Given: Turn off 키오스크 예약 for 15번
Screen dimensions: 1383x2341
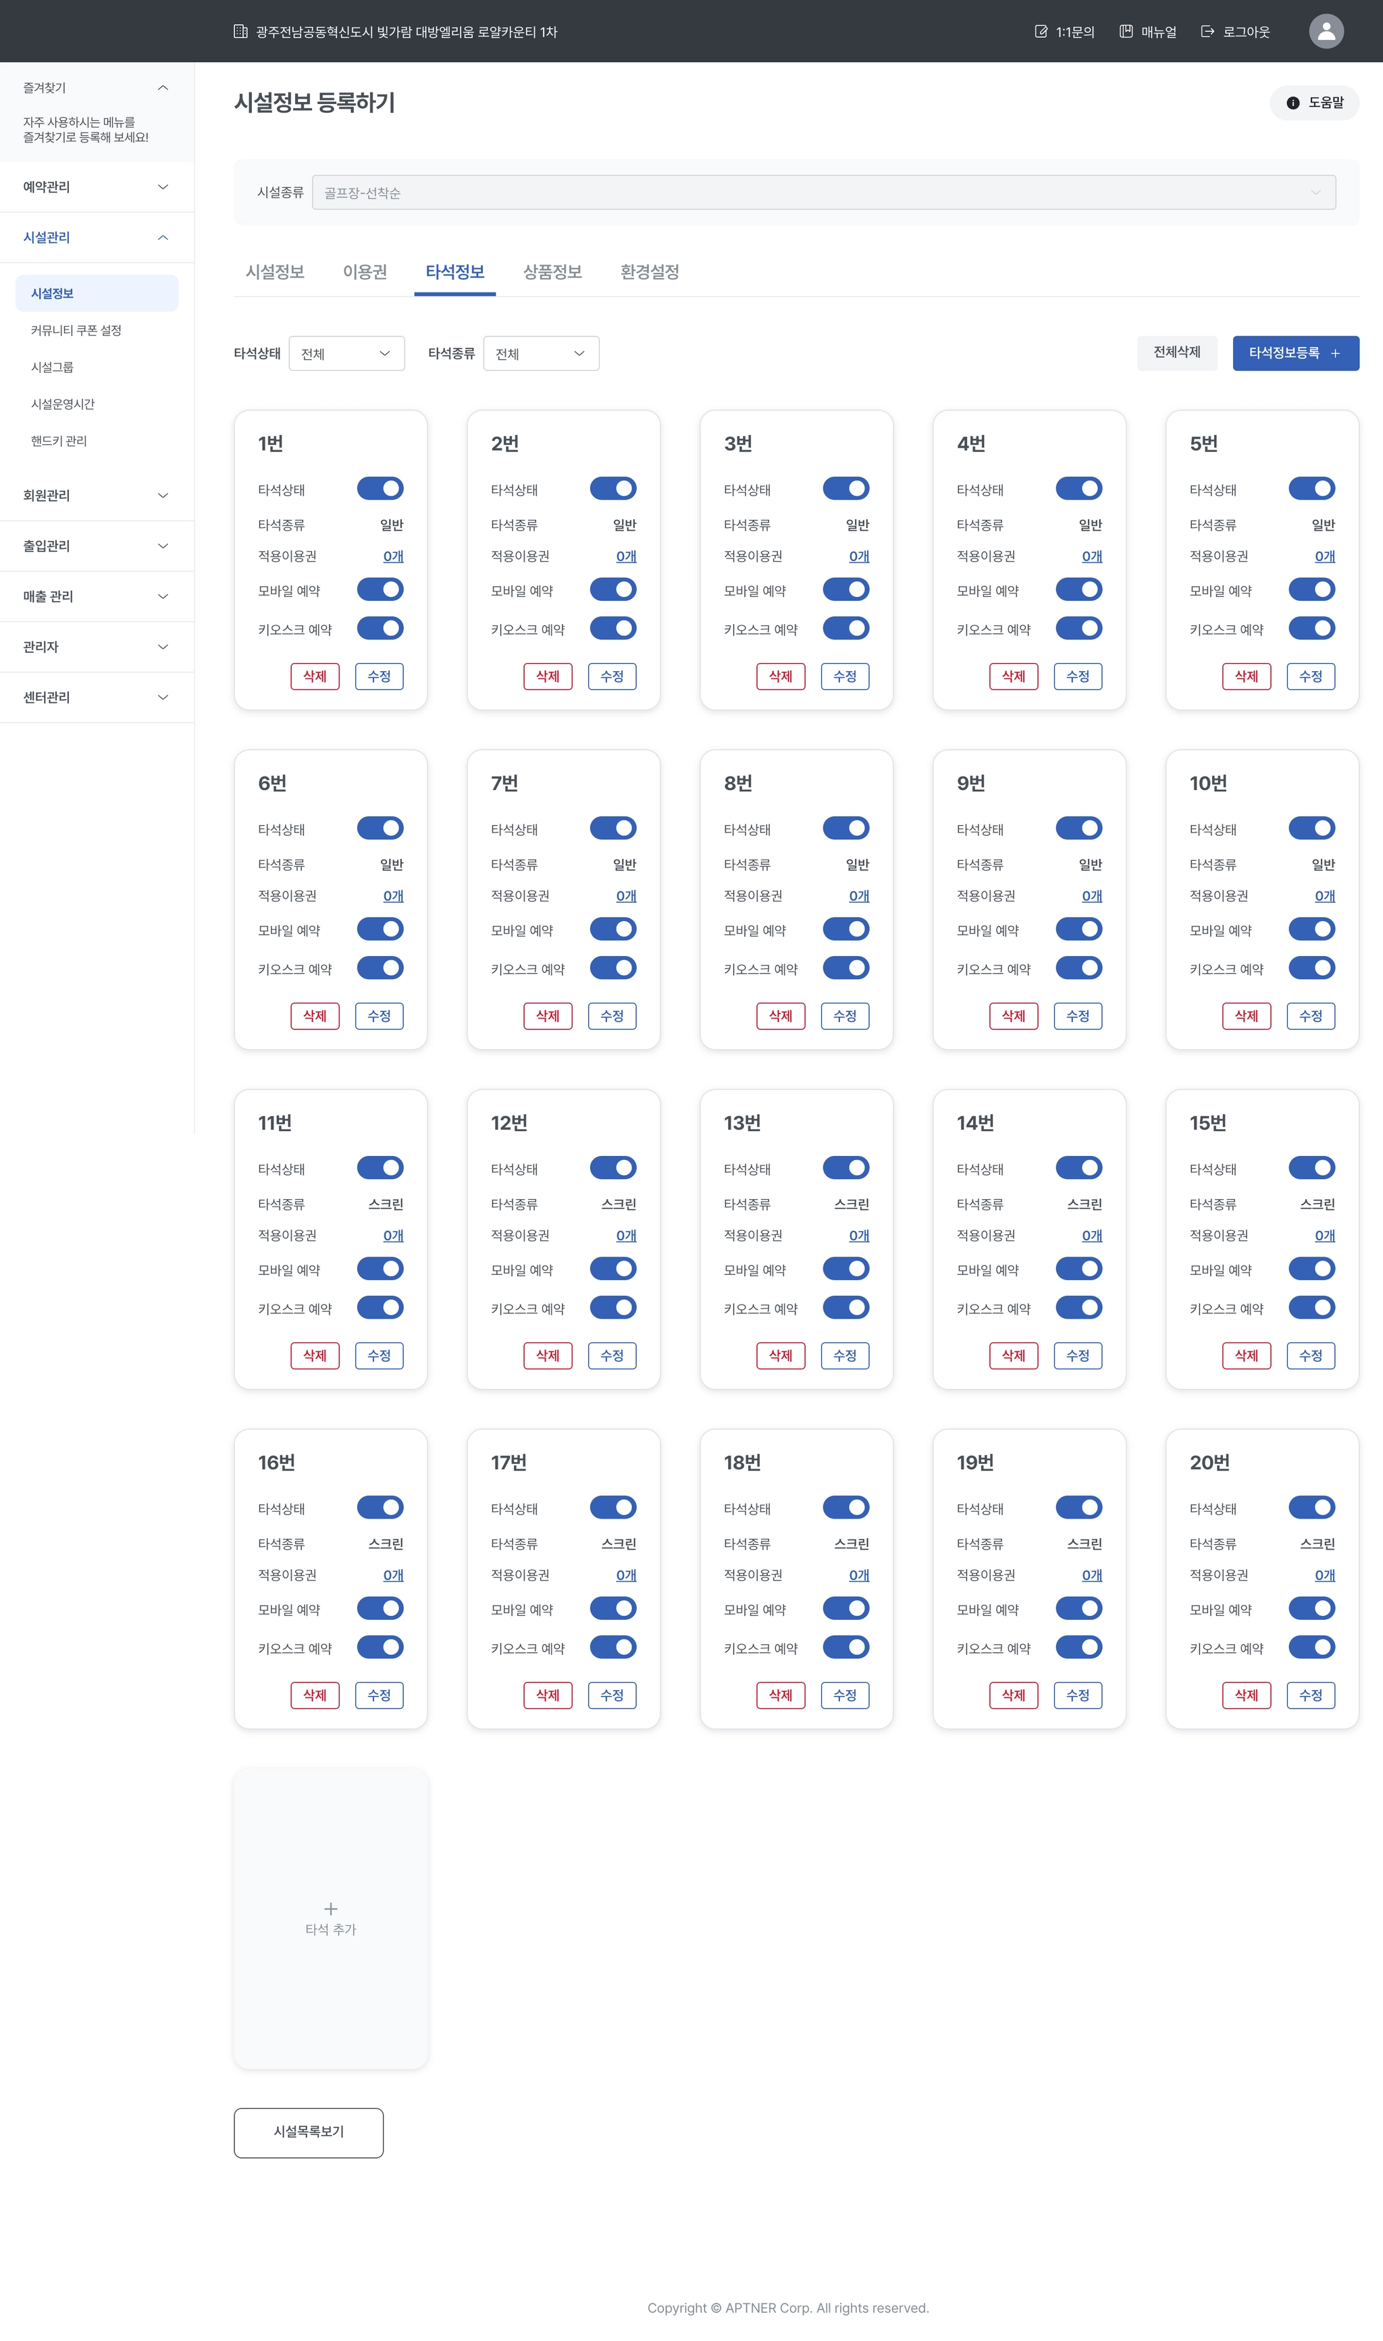Looking at the screenshot, I should pyautogui.click(x=1311, y=1307).
